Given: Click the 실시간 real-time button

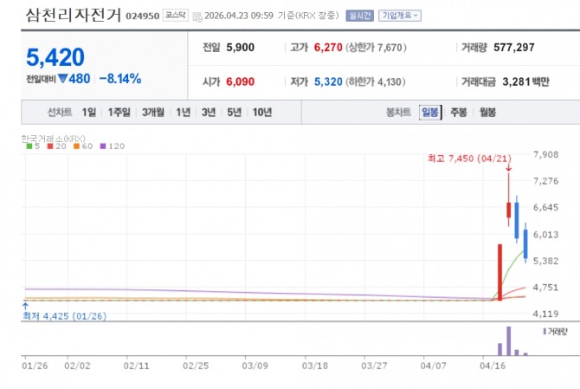Looking at the screenshot, I should tap(359, 16).
